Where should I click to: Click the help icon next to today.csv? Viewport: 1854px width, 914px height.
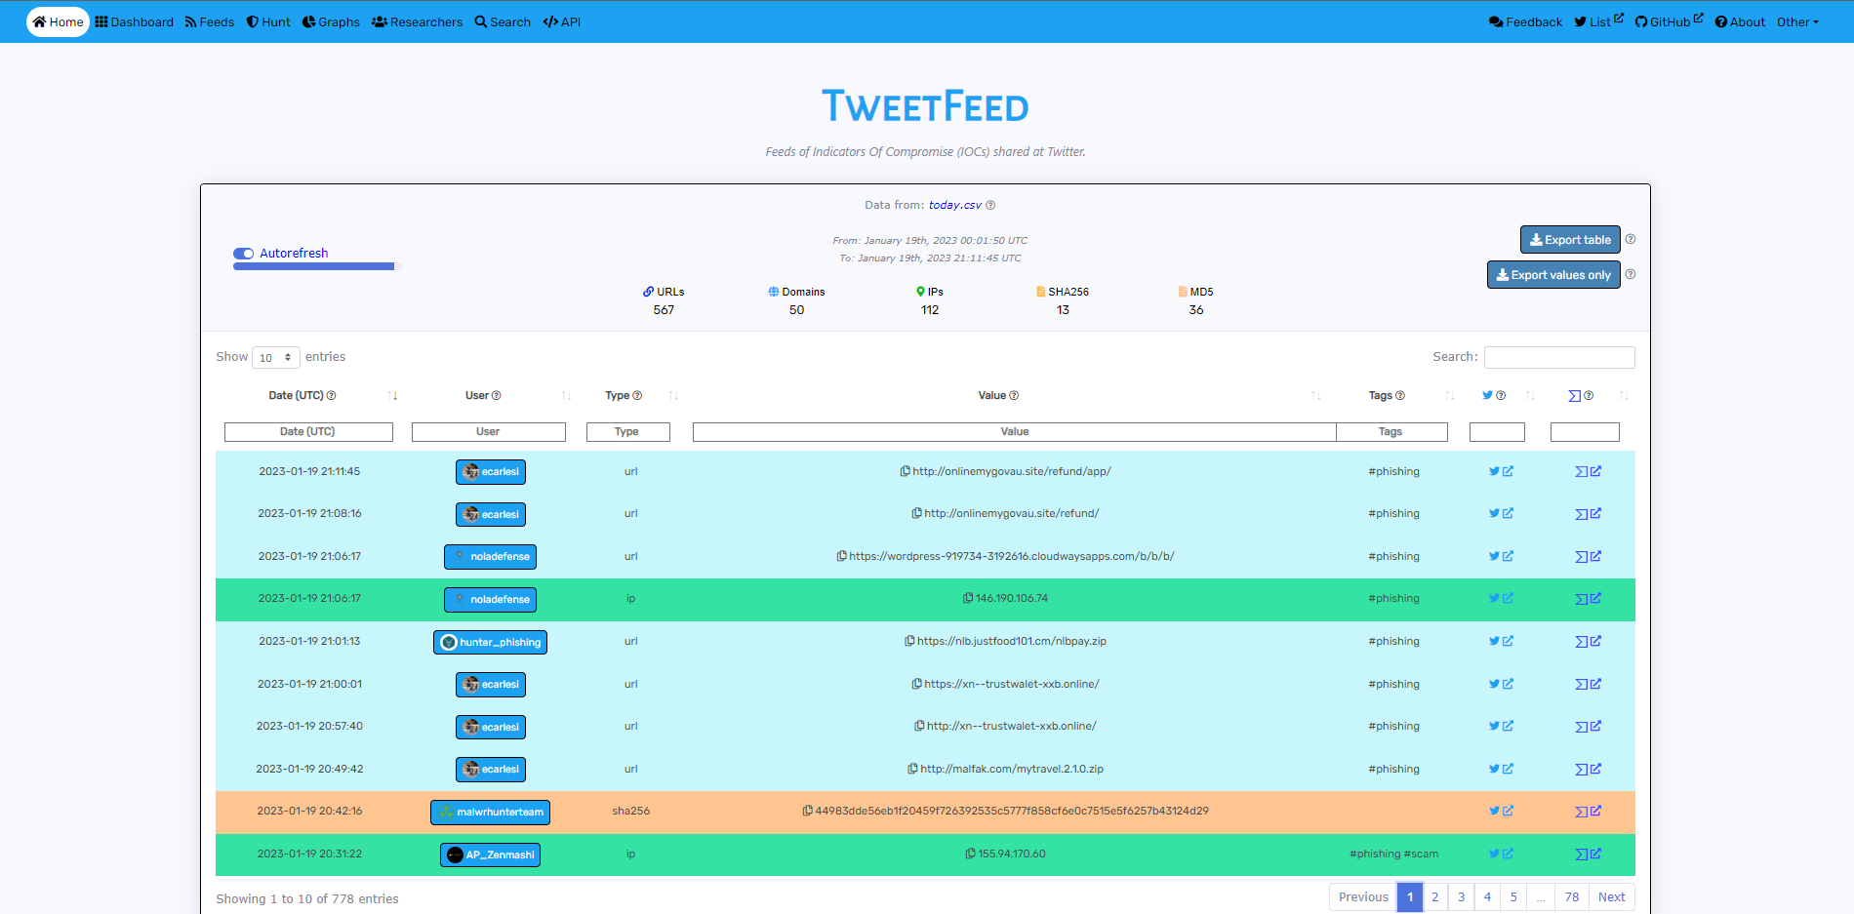(x=990, y=205)
